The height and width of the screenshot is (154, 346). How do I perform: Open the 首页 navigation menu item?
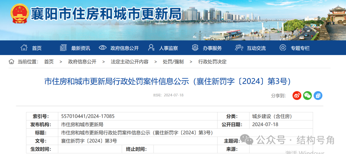[x=37, y=48]
